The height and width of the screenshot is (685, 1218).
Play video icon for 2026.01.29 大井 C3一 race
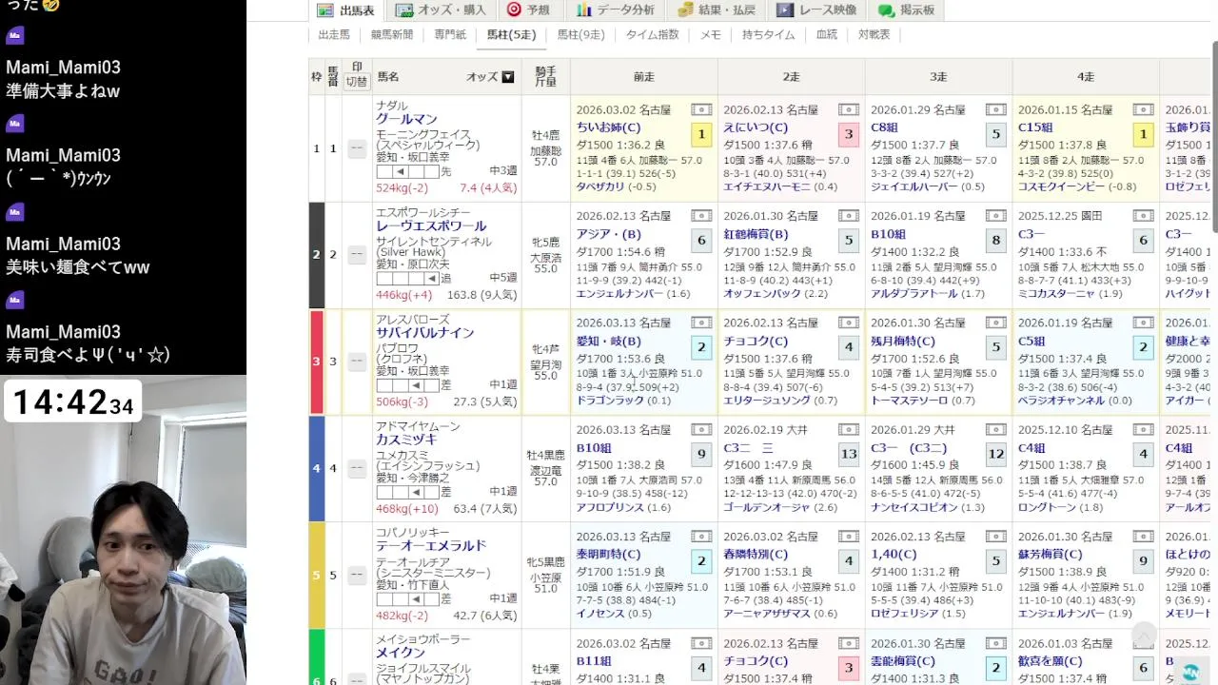click(996, 431)
